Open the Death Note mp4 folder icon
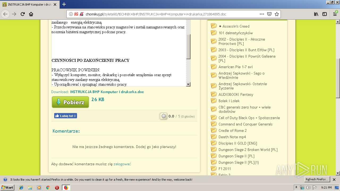 (214, 137)
